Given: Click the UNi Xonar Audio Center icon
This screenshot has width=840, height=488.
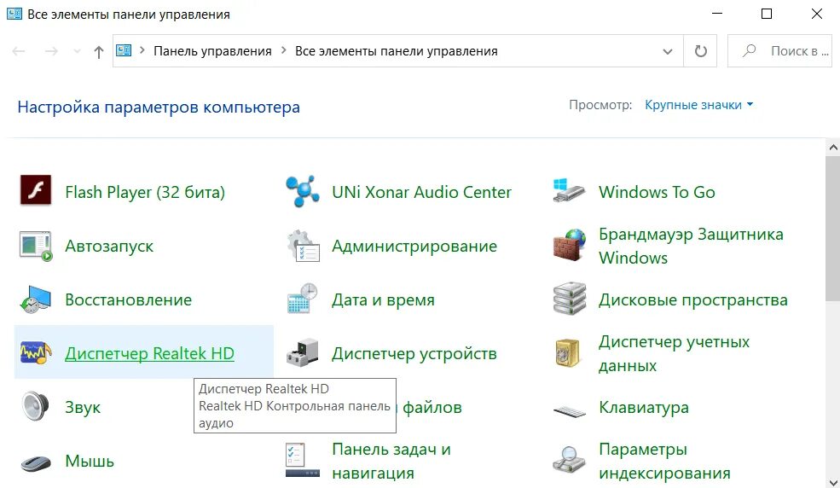Looking at the screenshot, I should tap(303, 191).
